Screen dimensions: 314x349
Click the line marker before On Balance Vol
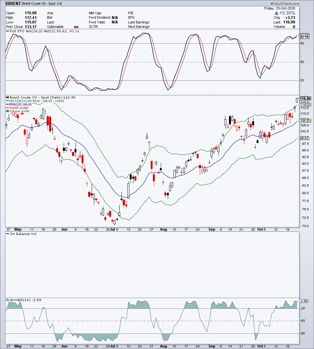[x=8, y=234]
